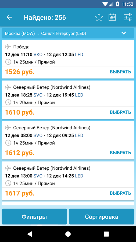The height and width of the screenshot is (242, 136).
Task: Tap Android recent apps square button
Action: [x=106, y=234]
